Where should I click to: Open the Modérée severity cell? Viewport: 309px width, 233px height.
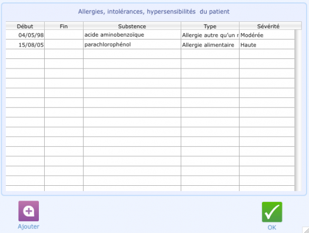[267, 35]
